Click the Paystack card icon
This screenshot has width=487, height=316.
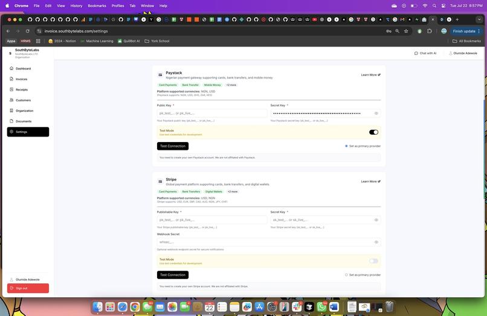click(x=160, y=75)
